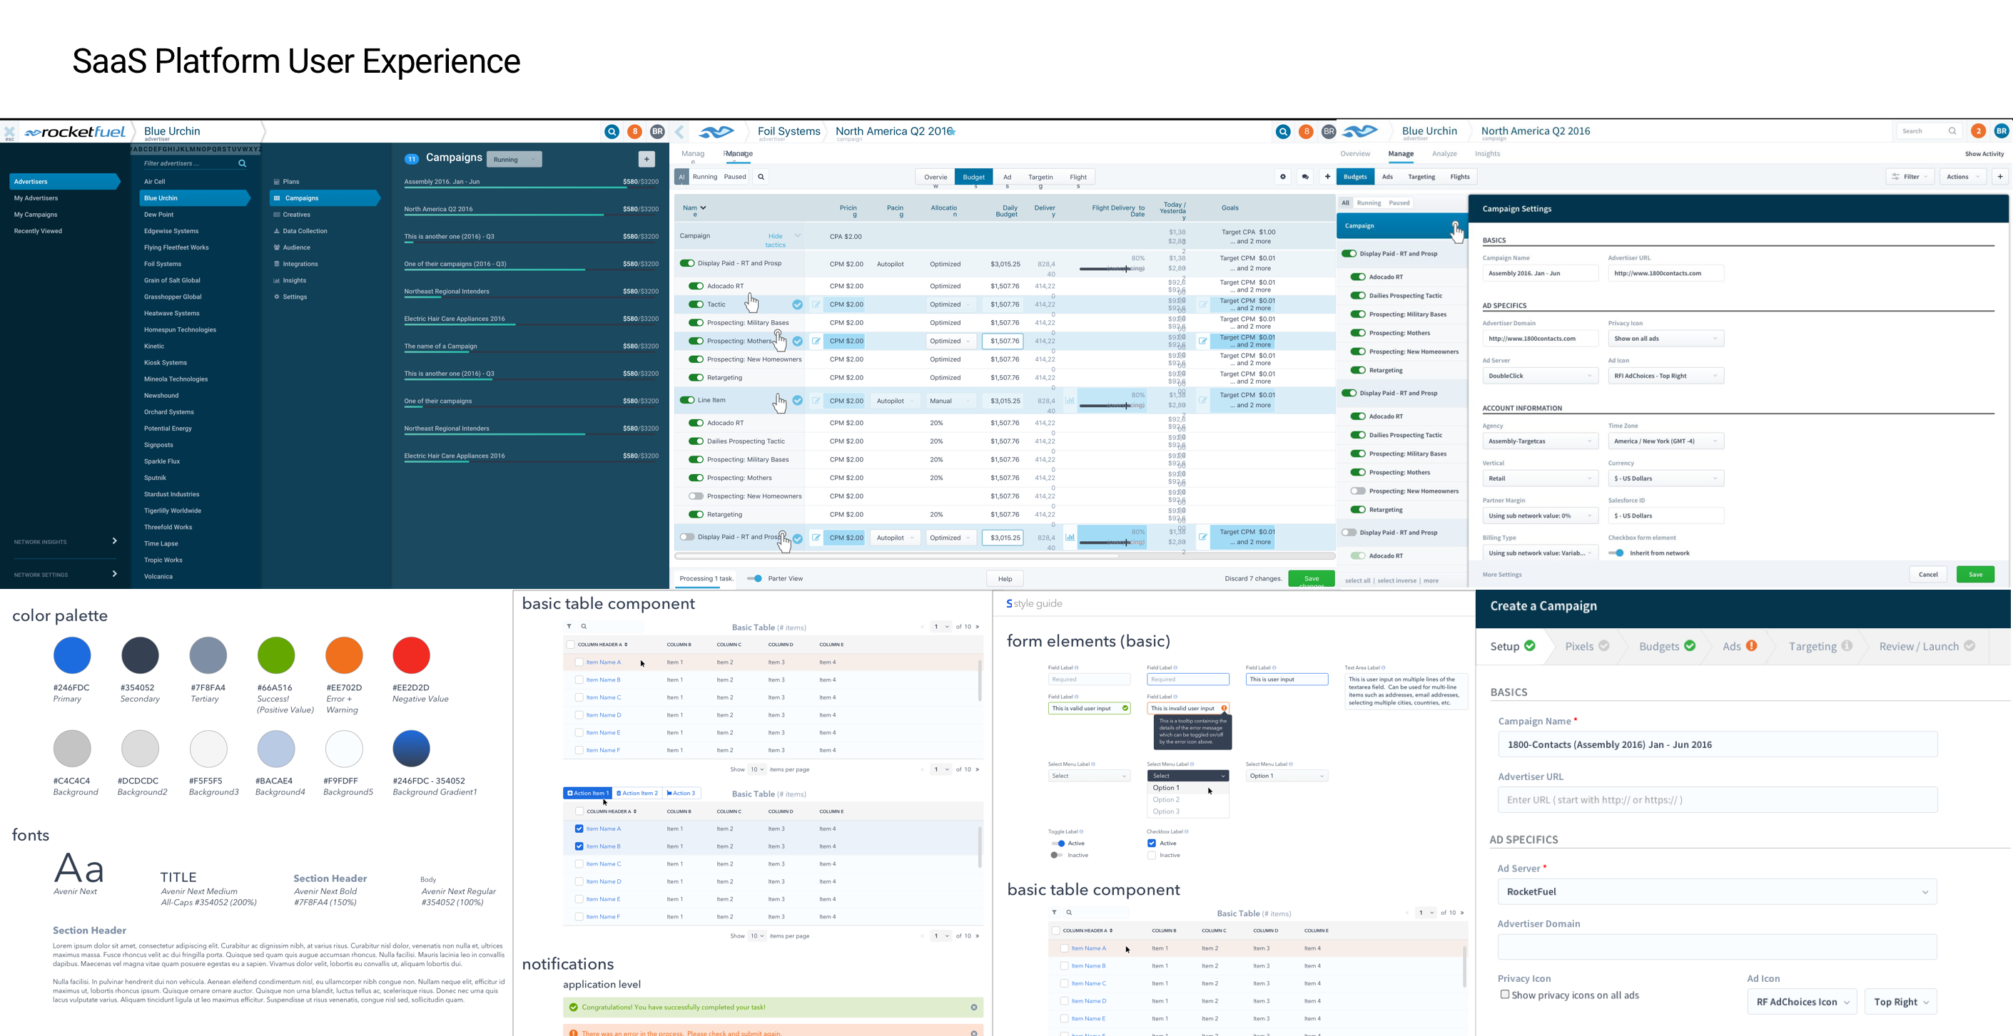Click the green Save button in Campaign Settings
This screenshot has width=2013, height=1036.
click(1974, 575)
